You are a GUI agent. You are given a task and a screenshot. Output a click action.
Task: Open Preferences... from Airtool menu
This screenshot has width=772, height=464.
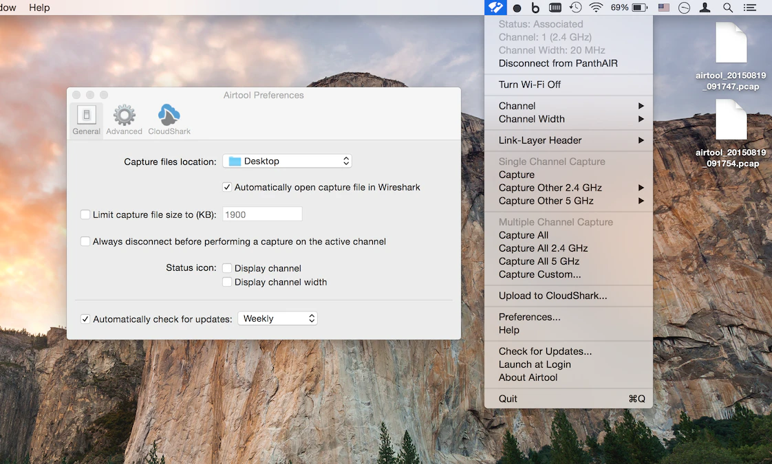tap(568, 317)
